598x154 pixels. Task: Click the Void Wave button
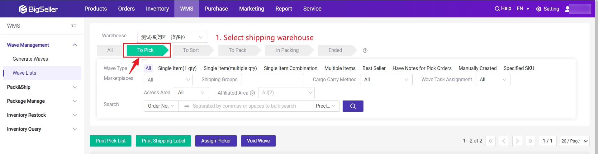point(258,141)
